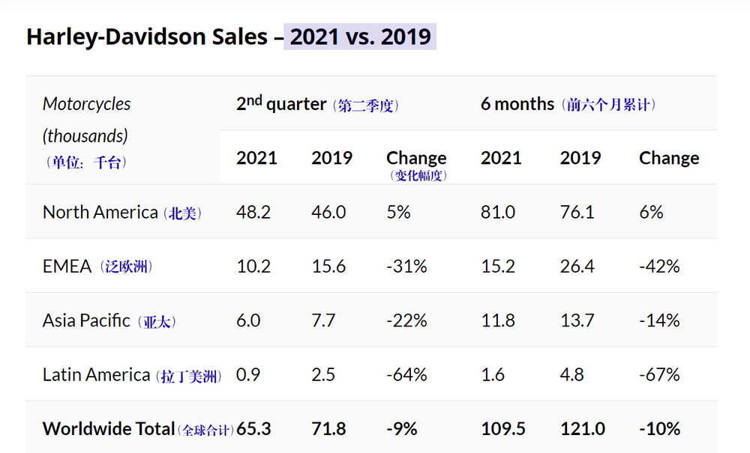Click the highlighted '2021 vs. 2019' text
The width and height of the screenshot is (750, 453).
pos(361,37)
